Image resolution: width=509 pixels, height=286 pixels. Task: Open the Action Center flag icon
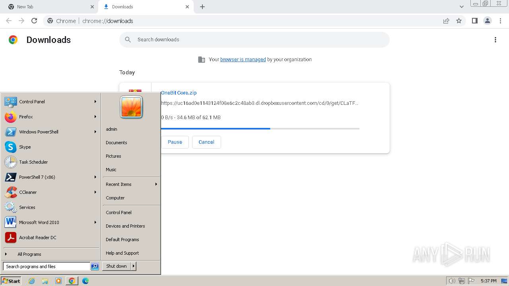471,281
